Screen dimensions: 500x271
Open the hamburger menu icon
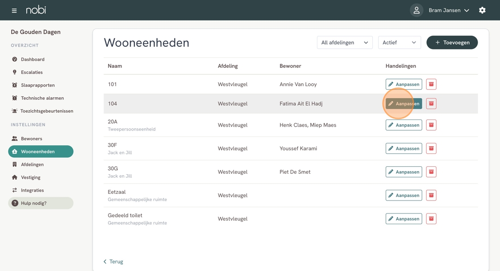pos(14,10)
